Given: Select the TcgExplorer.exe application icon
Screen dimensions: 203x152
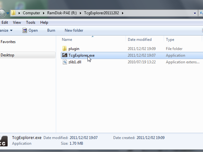Looking at the screenshot, I should pos(65,55).
